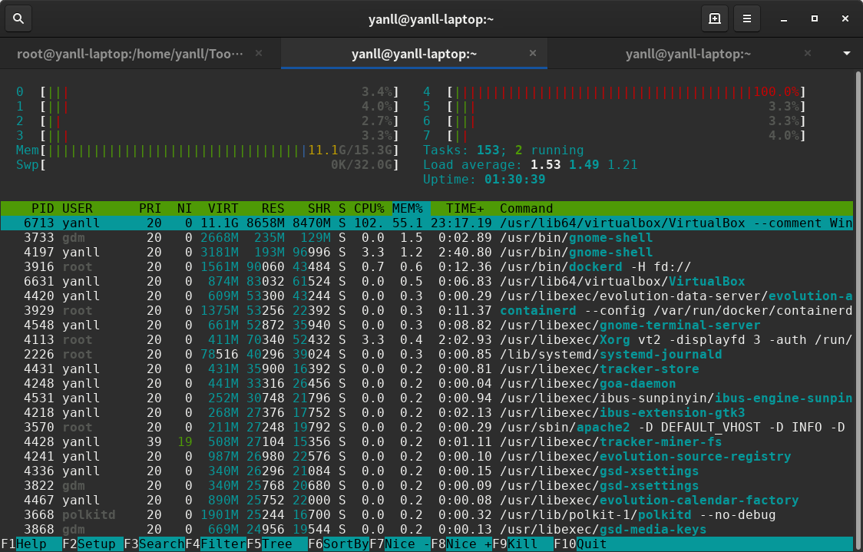
Task: Click the Mem usage bar showing 11.1G/15.3G
Action: pos(220,150)
